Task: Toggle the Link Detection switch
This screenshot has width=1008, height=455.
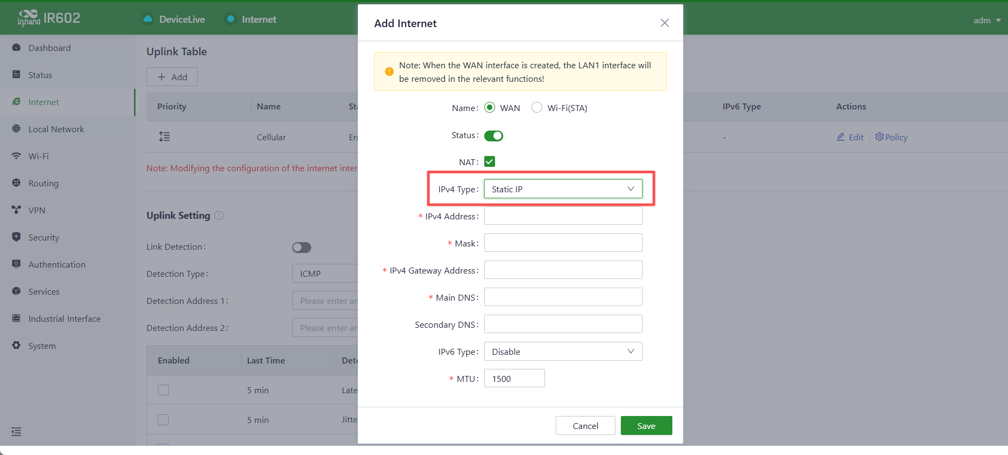Action: (302, 248)
